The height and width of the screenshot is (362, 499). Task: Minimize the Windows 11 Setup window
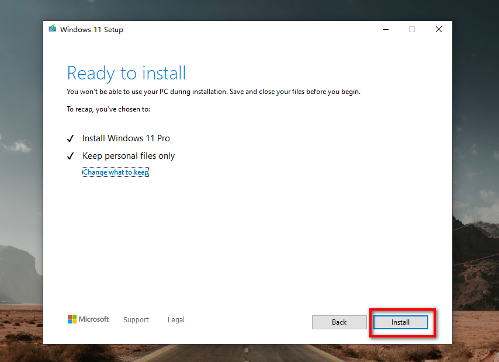tap(386, 29)
